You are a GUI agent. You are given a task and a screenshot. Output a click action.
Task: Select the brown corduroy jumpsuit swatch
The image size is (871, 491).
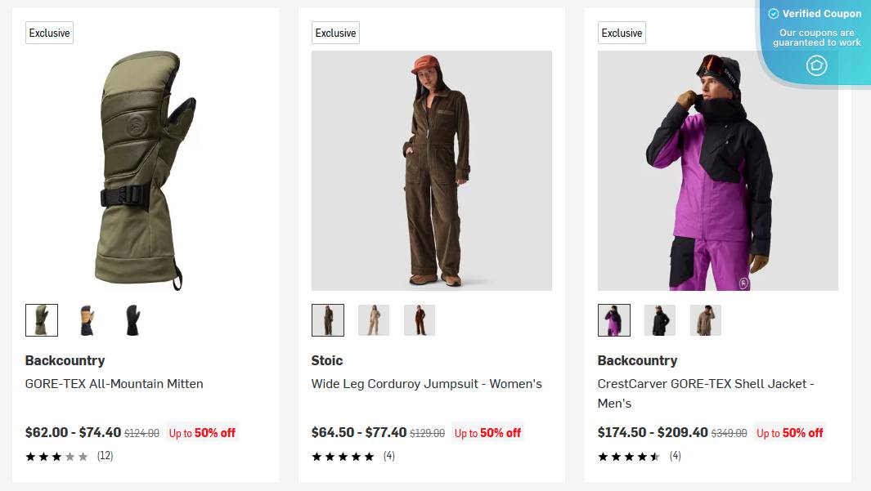pos(328,320)
